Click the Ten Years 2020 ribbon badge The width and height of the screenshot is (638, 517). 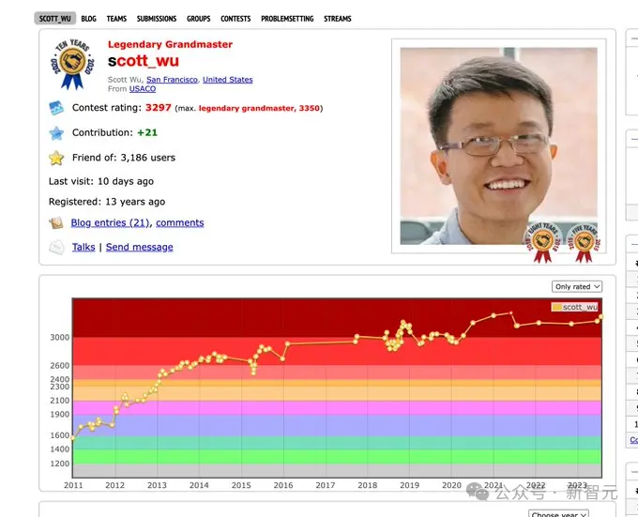[72, 64]
